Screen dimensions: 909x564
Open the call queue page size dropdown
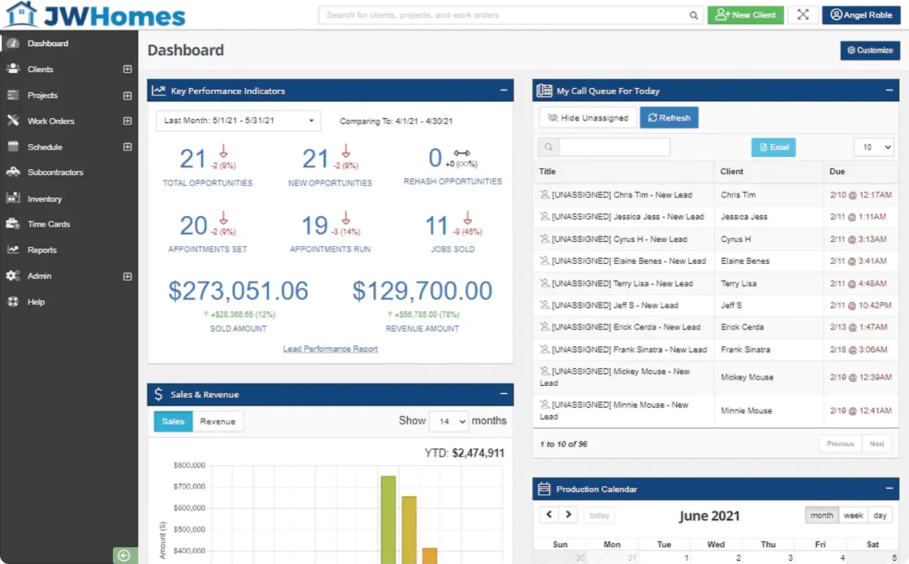(873, 147)
